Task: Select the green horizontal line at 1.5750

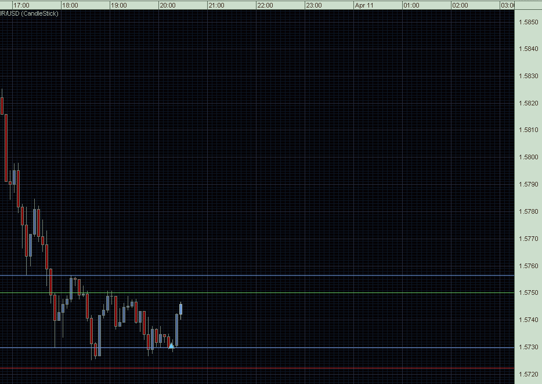Action: (x=257, y=293)
